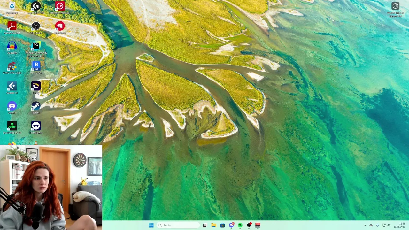Click the webcam overlay video
The height and width of the screenshot is (230, 409).
(51, 187)
